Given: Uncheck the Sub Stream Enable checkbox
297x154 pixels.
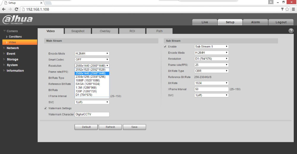Looking at the screenshot, I should coord(165,47).
